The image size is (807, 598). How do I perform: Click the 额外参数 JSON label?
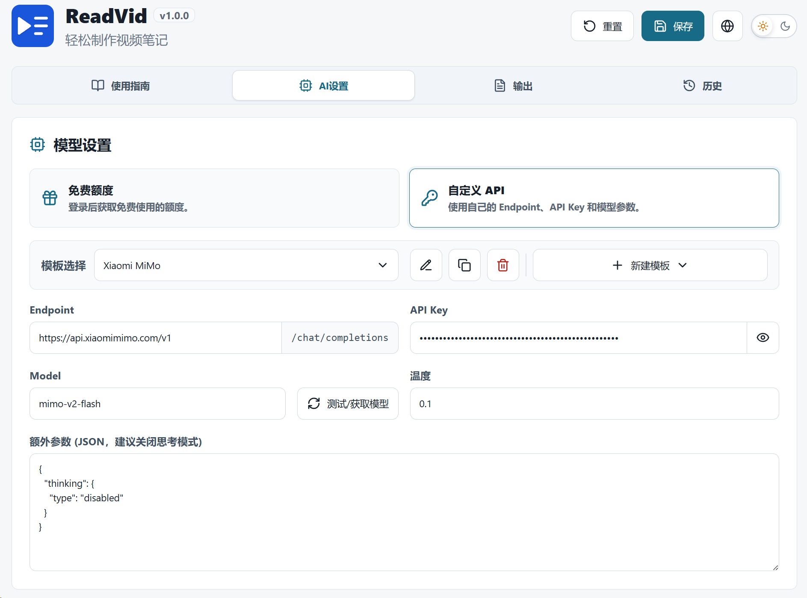(116, 442)
